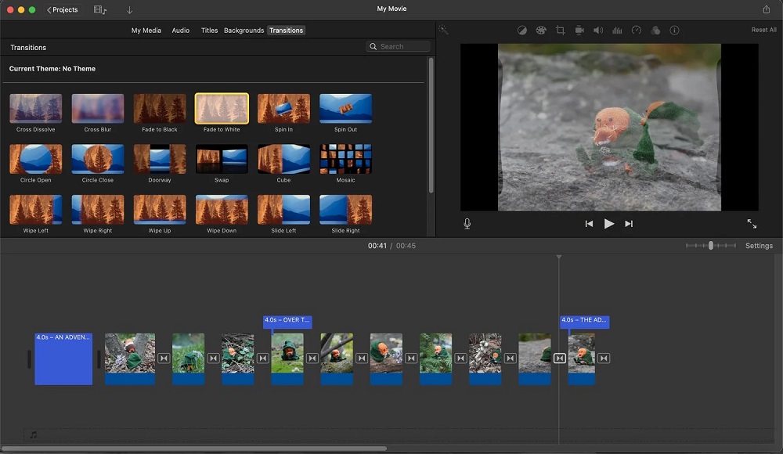The width and height of the screenshot is (783, 454).
Task: Open the color correction palette tool
Action: pyautogui.click(x=541, y=31)
